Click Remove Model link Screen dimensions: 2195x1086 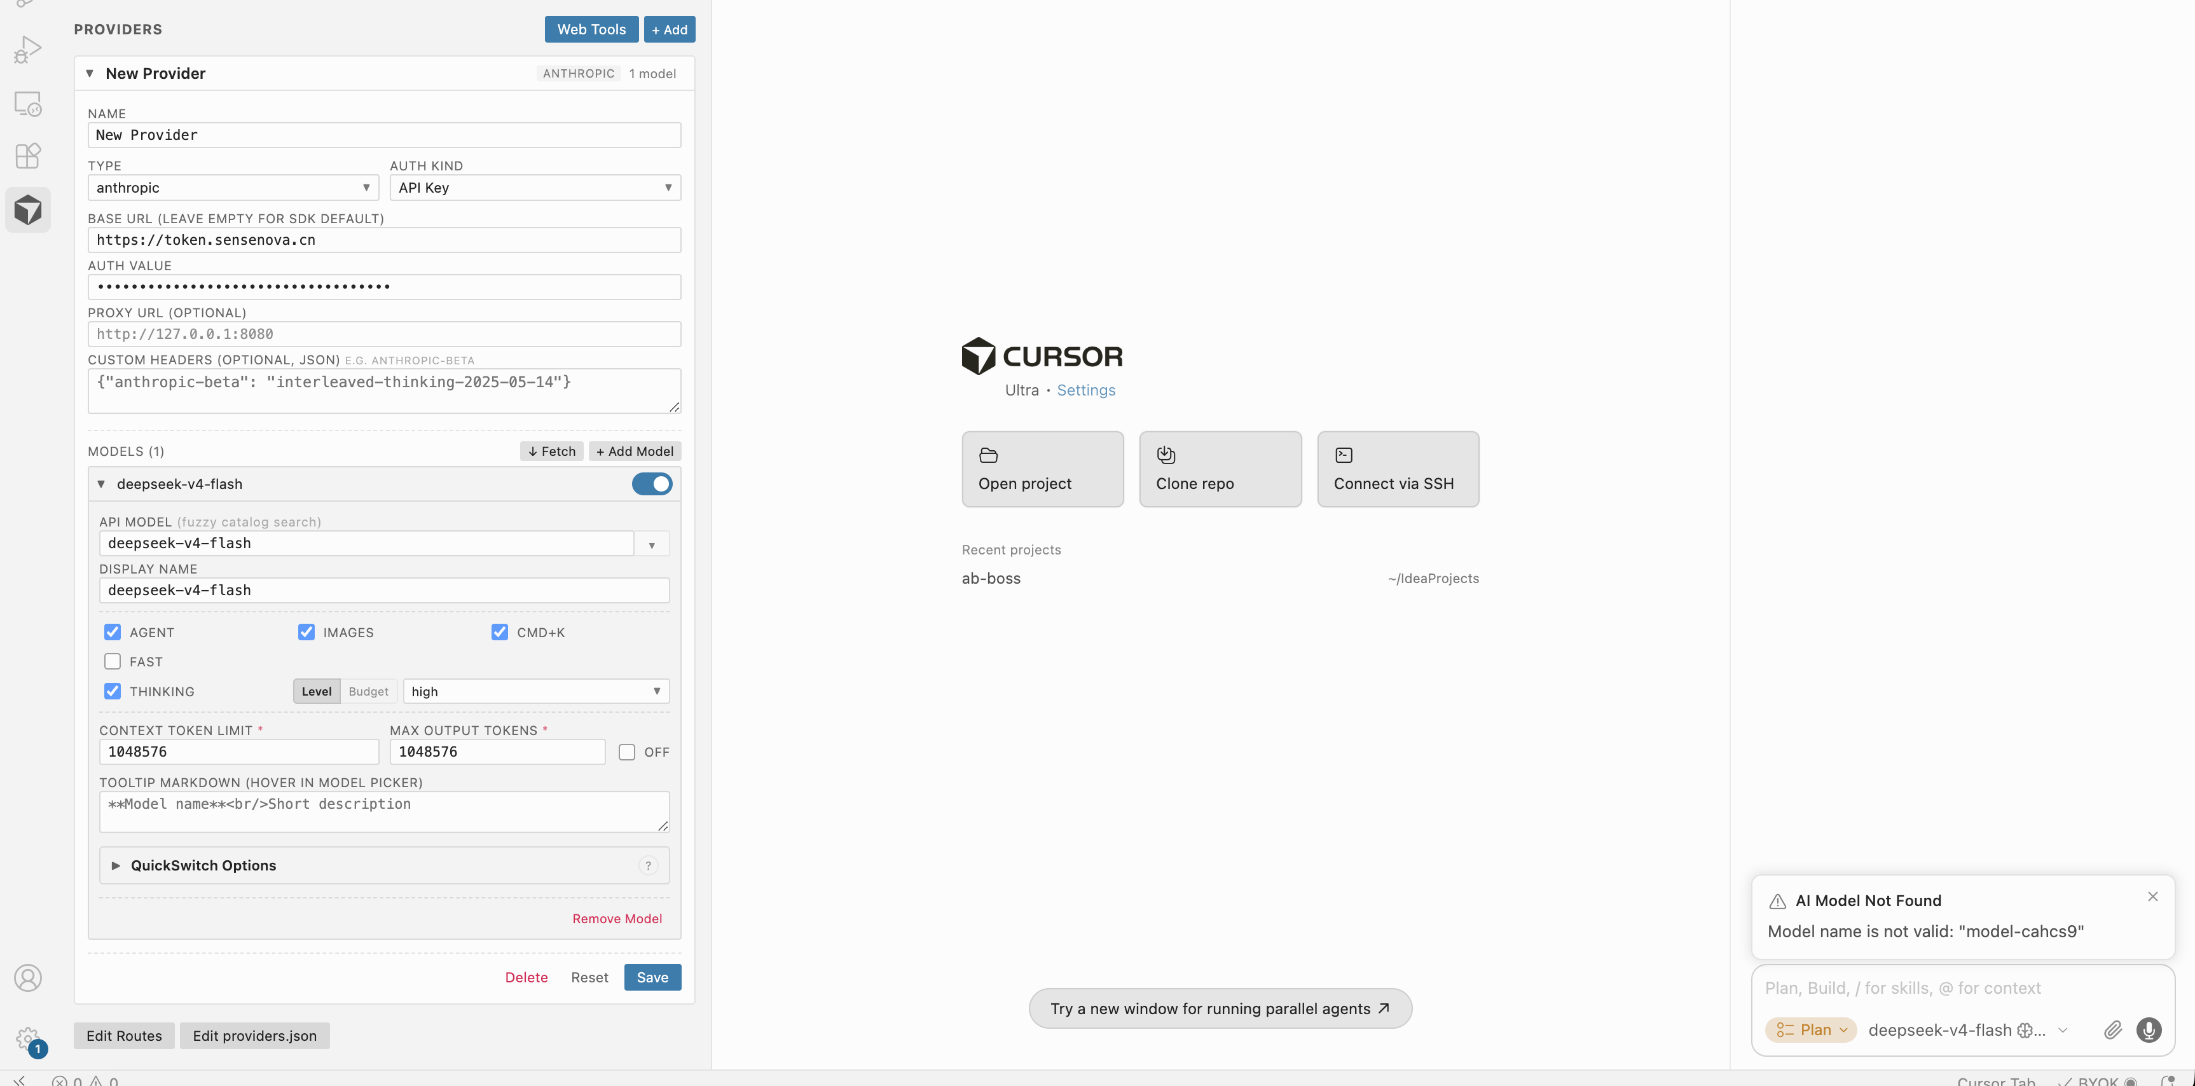pos(617,918)
